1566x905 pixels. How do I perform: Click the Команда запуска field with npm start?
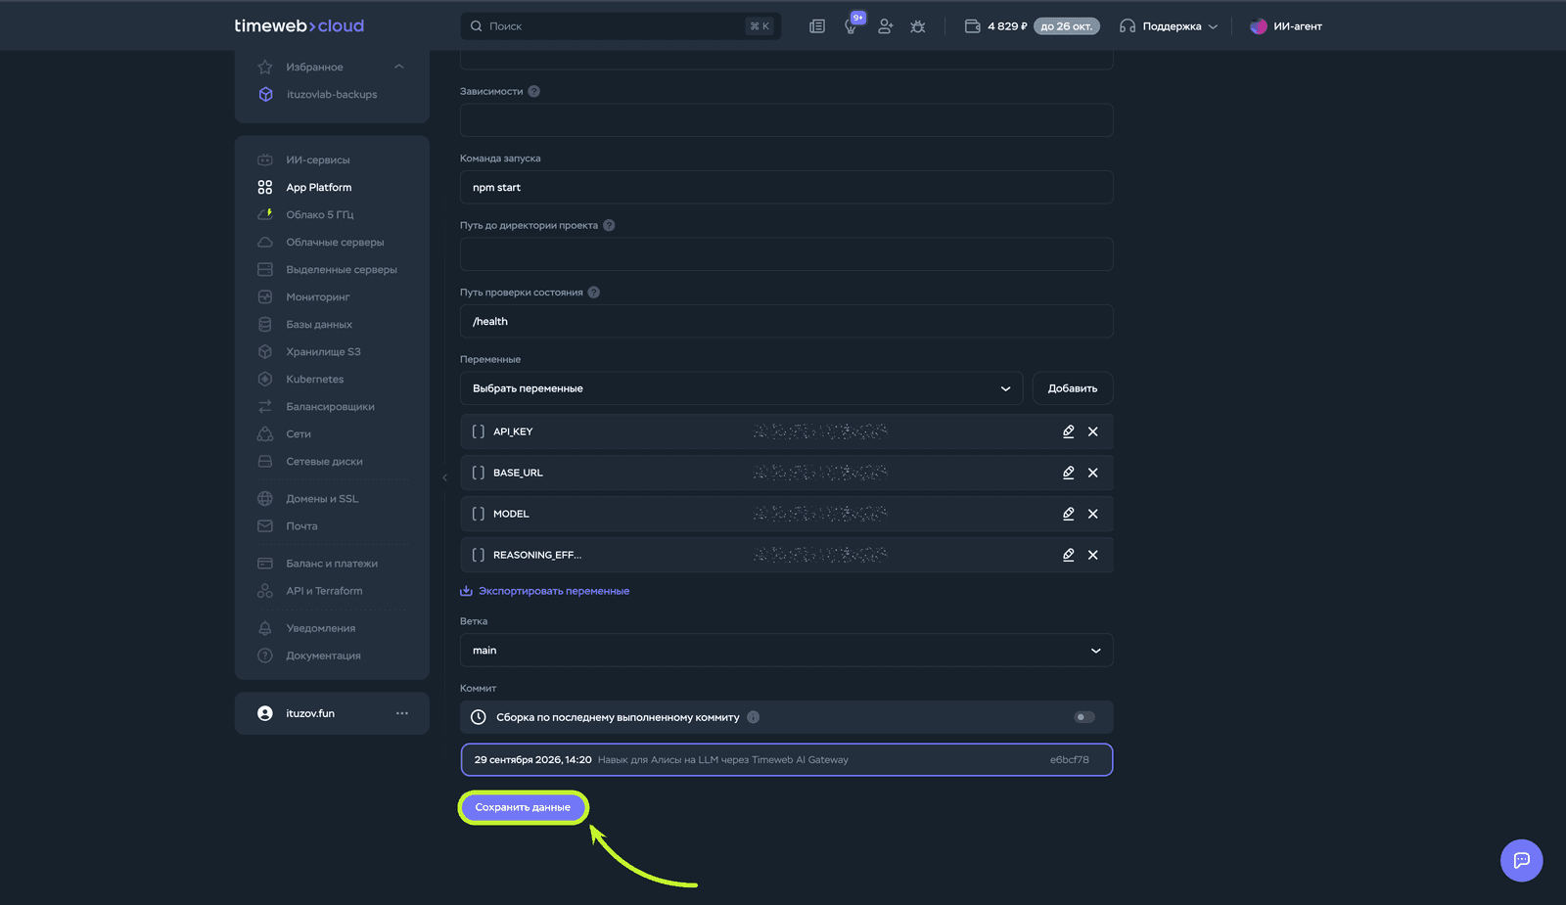click(x=786, y=187)
